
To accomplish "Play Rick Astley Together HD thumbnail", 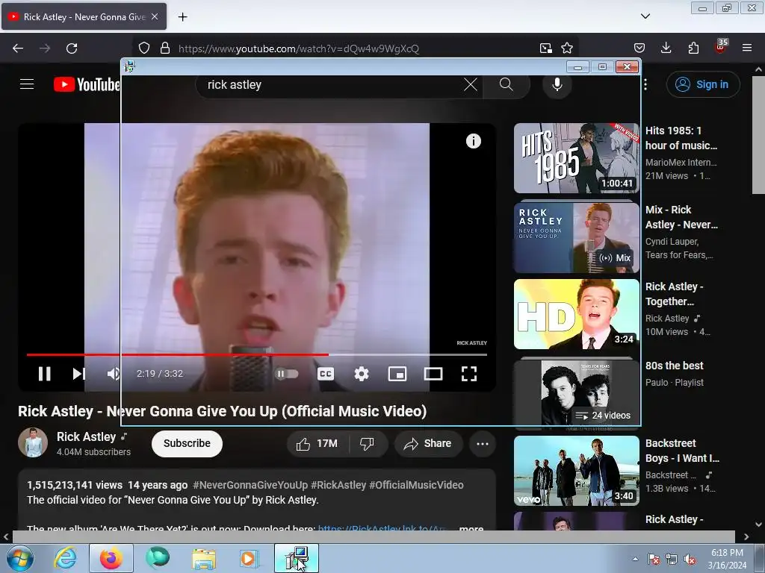I will click(x=576, y=314).
